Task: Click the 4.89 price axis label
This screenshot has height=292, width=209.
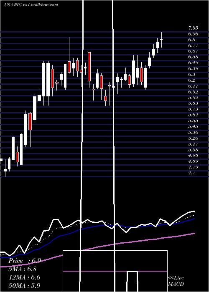Action: pyautogui.click(x=193, y=161)
